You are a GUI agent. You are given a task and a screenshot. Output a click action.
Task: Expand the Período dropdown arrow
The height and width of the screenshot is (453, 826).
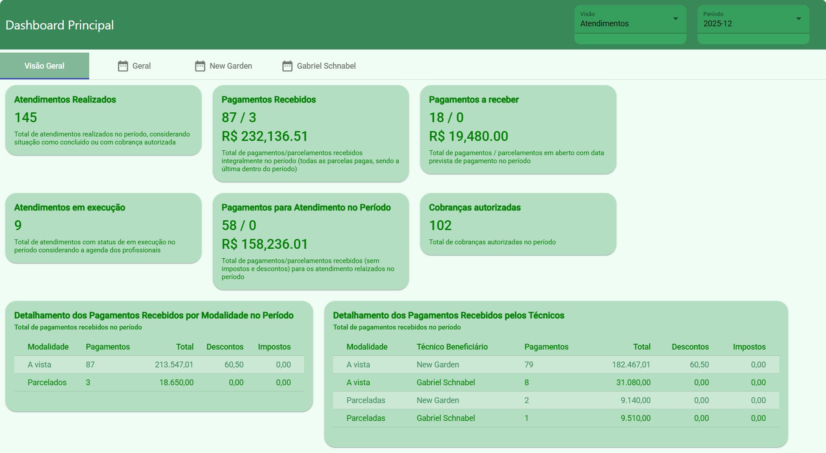coord(798,19)
